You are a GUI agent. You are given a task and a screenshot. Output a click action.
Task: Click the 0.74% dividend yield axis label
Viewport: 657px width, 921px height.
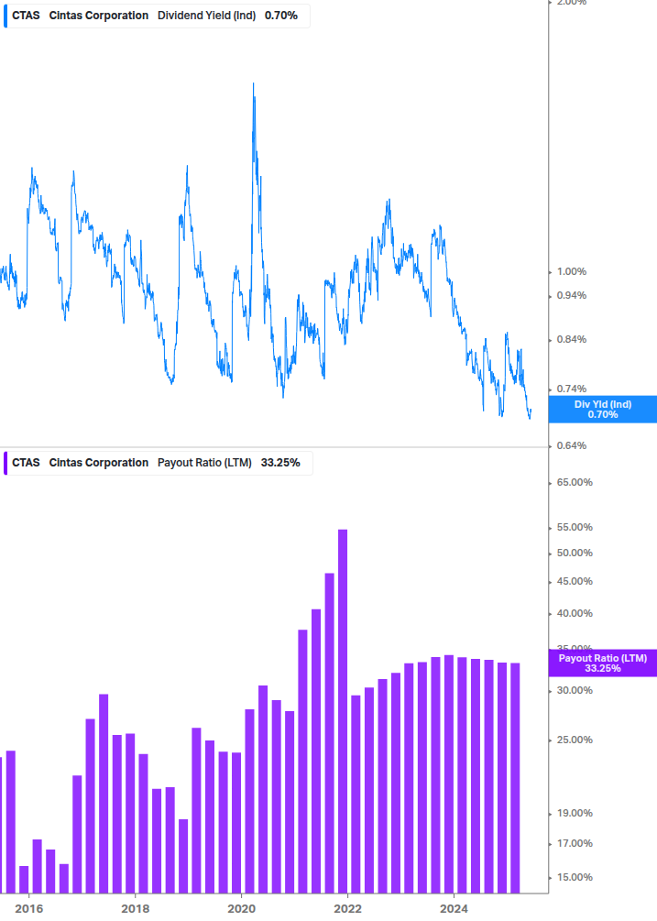click(571, 389)
